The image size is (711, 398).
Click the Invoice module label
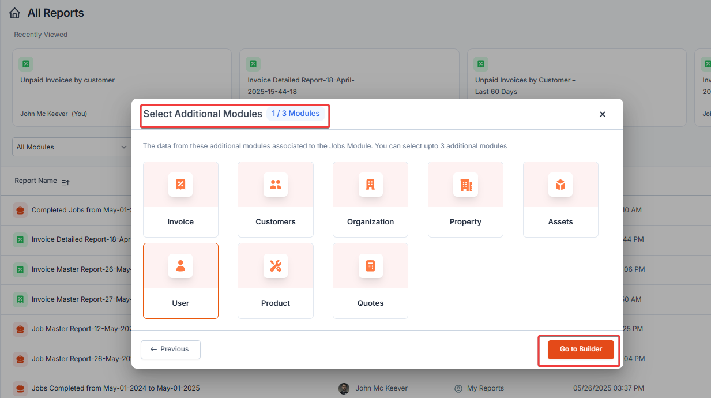point(180,221)
